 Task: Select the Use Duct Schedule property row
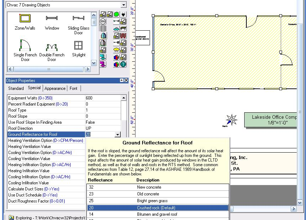point(46,195)
